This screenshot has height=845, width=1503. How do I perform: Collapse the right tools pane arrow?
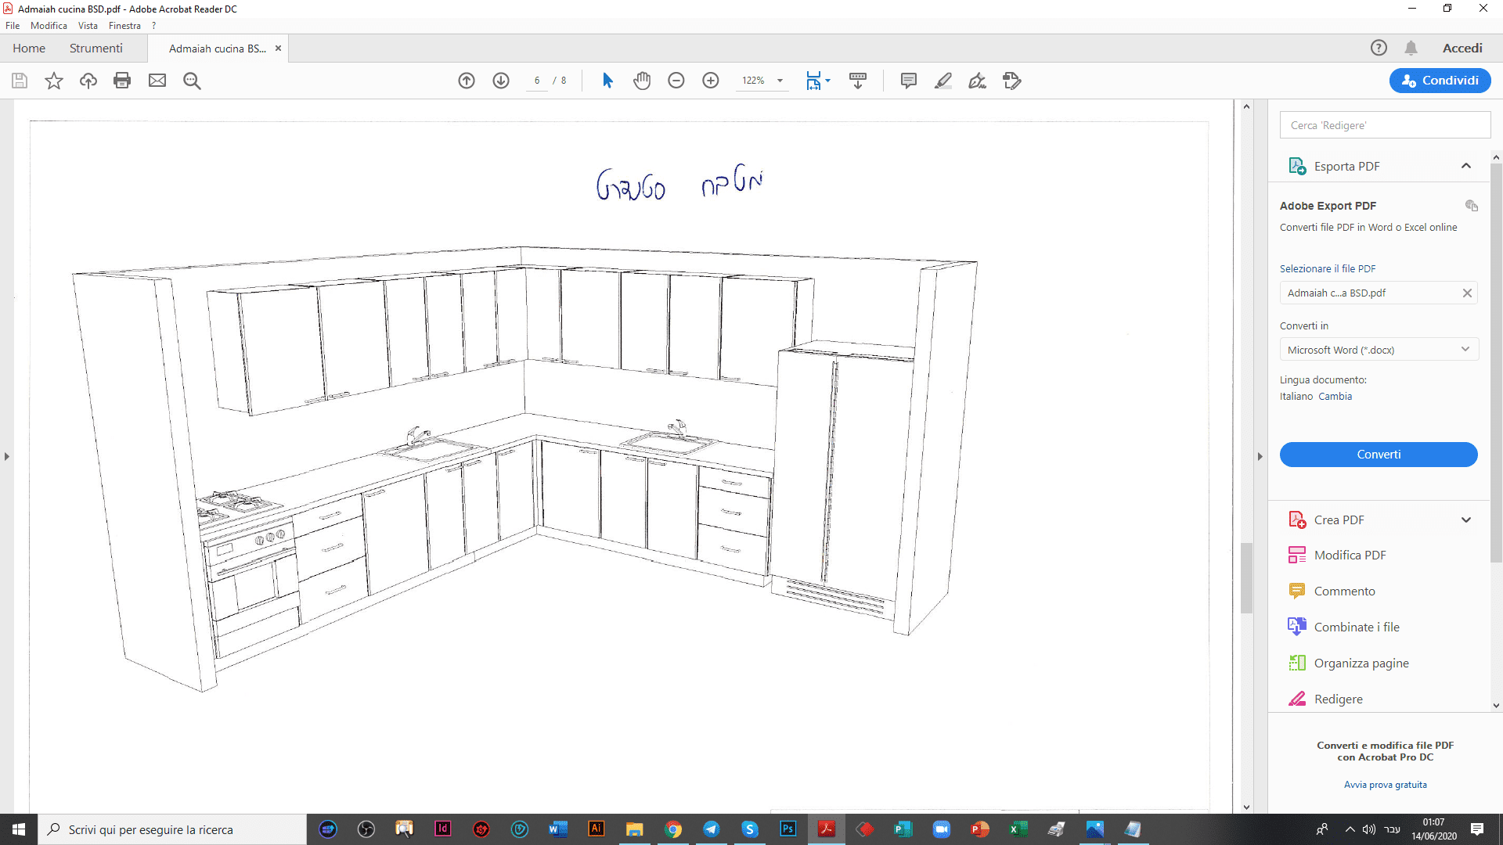[x=1260, y=456]
